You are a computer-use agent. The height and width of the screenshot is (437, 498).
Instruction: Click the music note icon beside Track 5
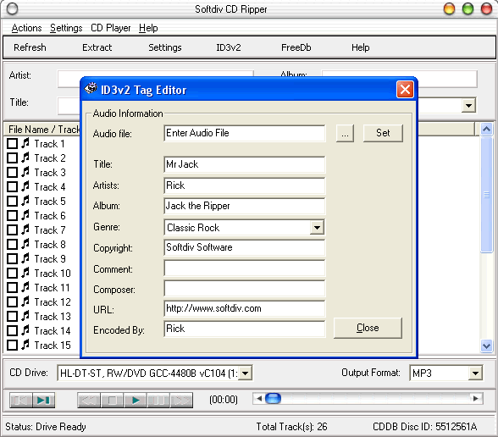pyautogui.click(x=25, y=201)
